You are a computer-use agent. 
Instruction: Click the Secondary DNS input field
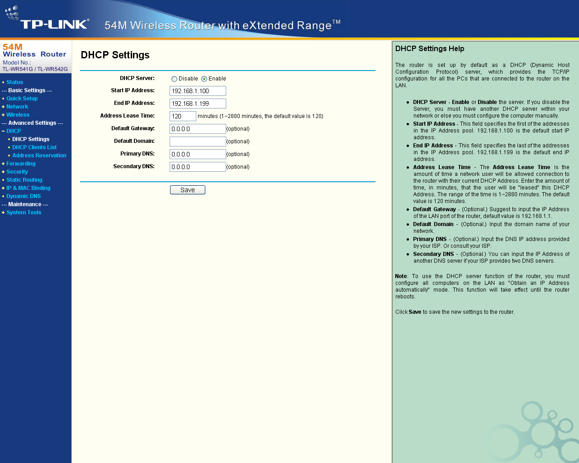198,167
